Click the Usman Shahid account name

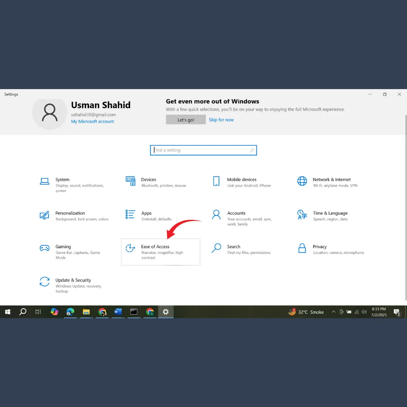(101, 105)
